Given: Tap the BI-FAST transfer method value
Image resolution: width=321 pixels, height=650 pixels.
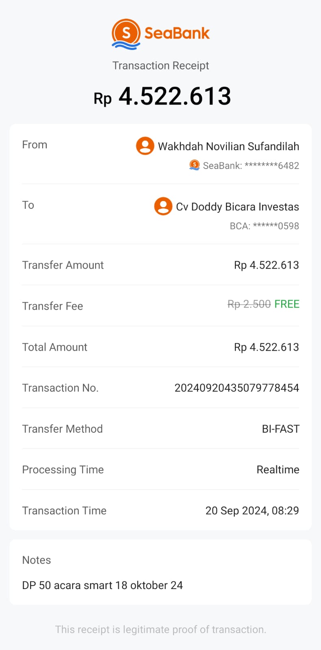Looking at the screenshot, I should coord(280,429).
